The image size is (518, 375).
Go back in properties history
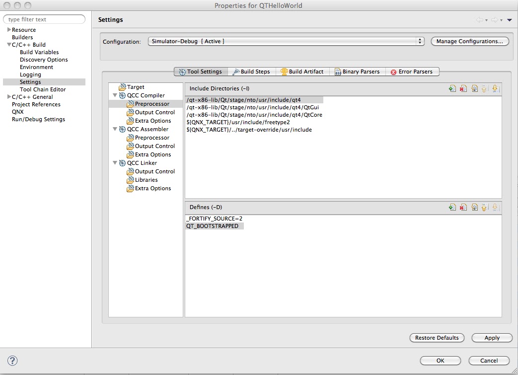tap(479, 20)
